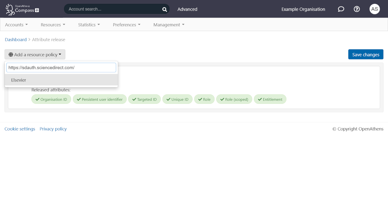Click the search magnifying glass icon
Viewport: 388px width, 218px height.
coord(164,9)
